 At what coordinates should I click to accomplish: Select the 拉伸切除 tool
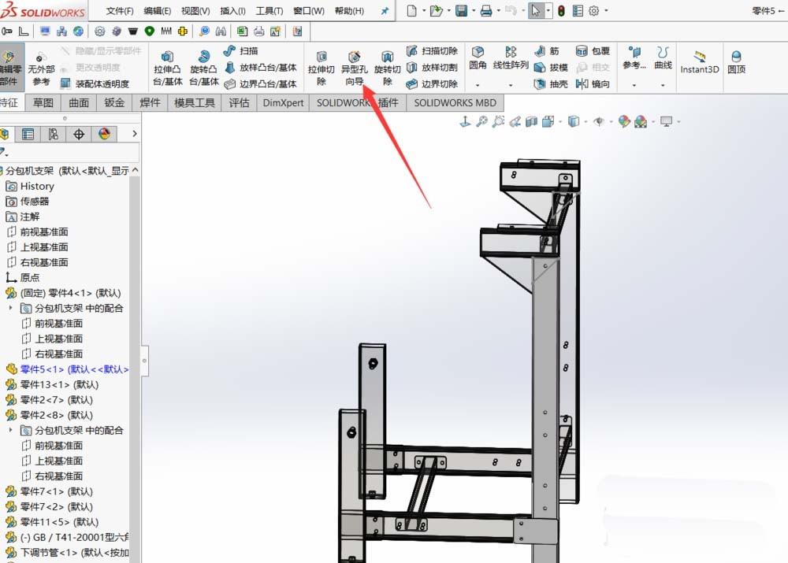click(x=321, y=67)
